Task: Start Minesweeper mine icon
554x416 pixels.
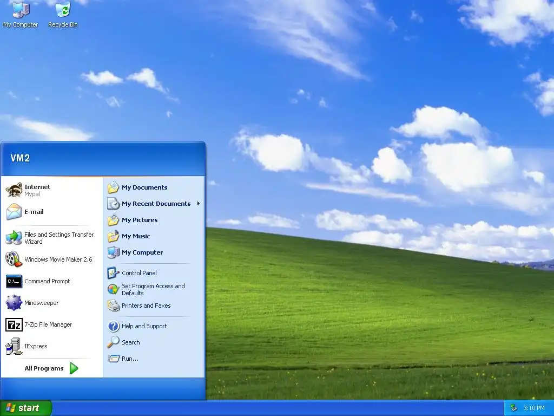Action: tap(14, 303)
